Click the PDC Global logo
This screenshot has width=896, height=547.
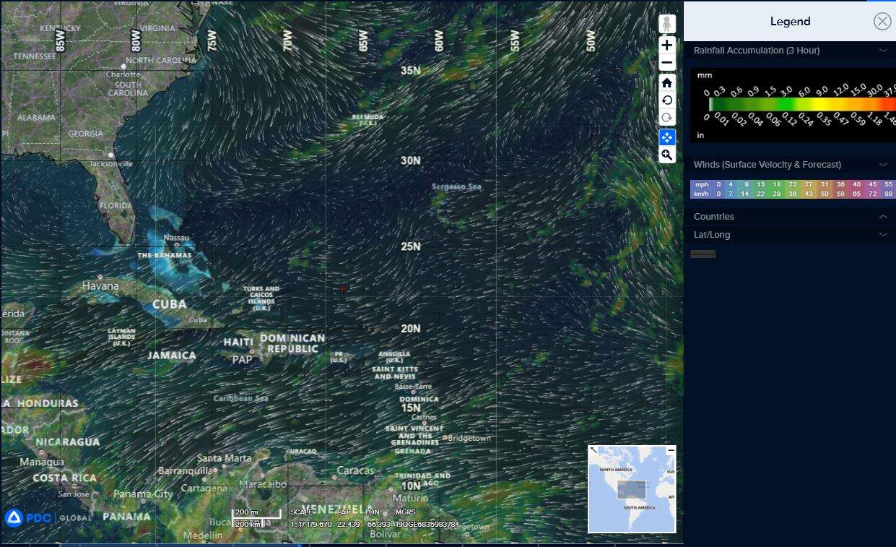pyautogui.click(x=48, y=517)
